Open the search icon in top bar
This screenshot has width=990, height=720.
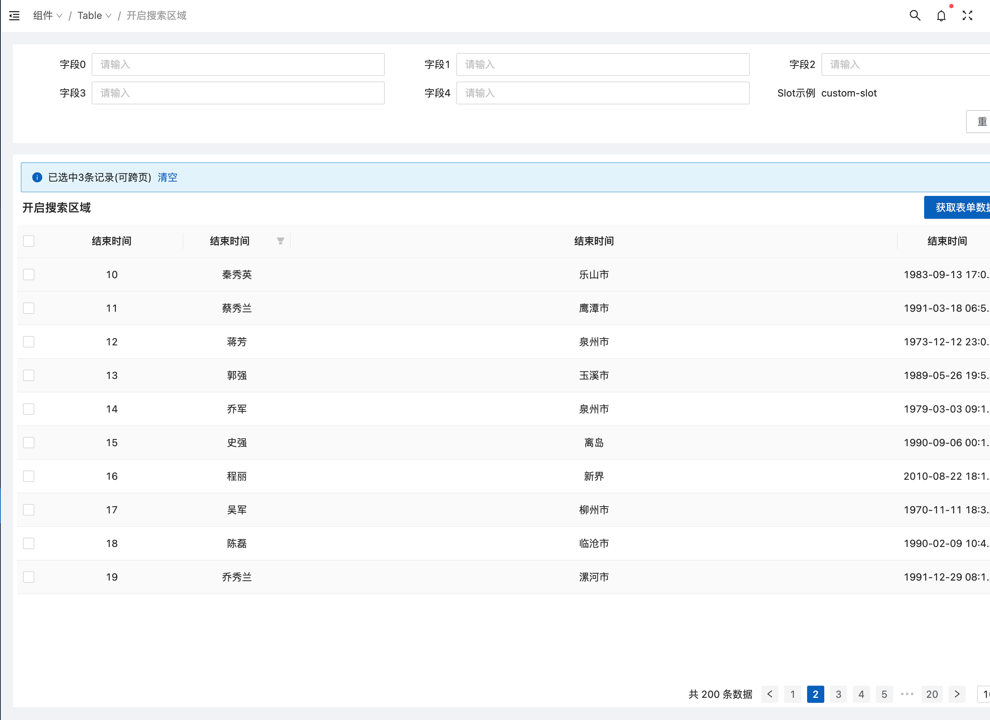915,15
